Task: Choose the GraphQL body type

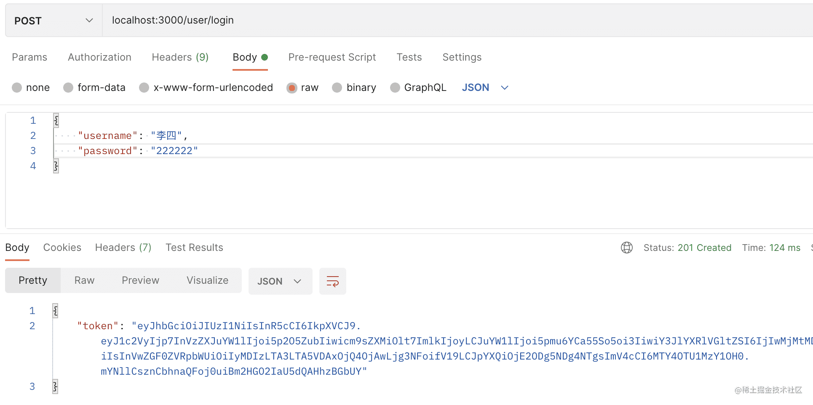Action: click(x=395, y=88)
